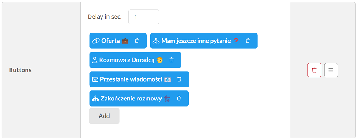
Task: Click the person icon on Rozmowa z Doradcą
Action: [95, 60]
